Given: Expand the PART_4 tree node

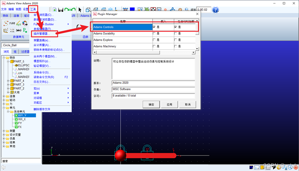Looking at the screenshot, I should point(8,80).
